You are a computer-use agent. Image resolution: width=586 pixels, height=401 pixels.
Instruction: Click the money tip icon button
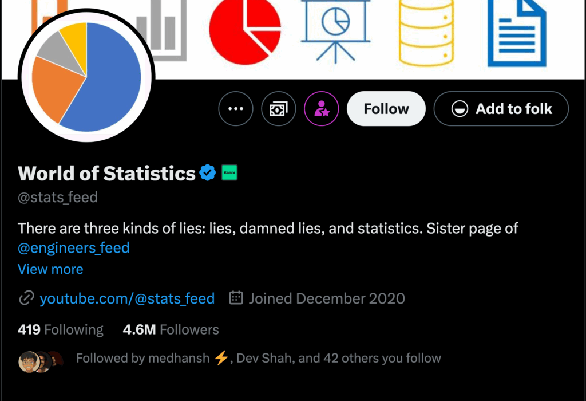[279, 109]
